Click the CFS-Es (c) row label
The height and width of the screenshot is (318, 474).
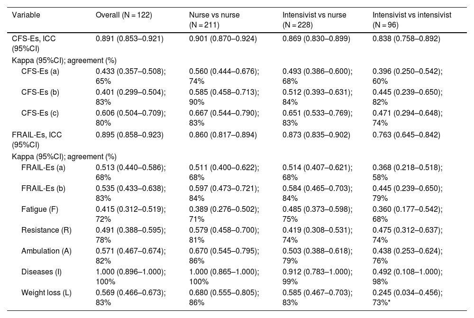(x=40, y=114)
